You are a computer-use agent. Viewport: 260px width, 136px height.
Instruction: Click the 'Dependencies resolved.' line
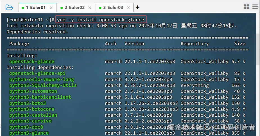click(37, 32)
